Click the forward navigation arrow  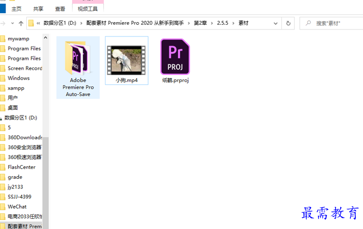point(3,23)
